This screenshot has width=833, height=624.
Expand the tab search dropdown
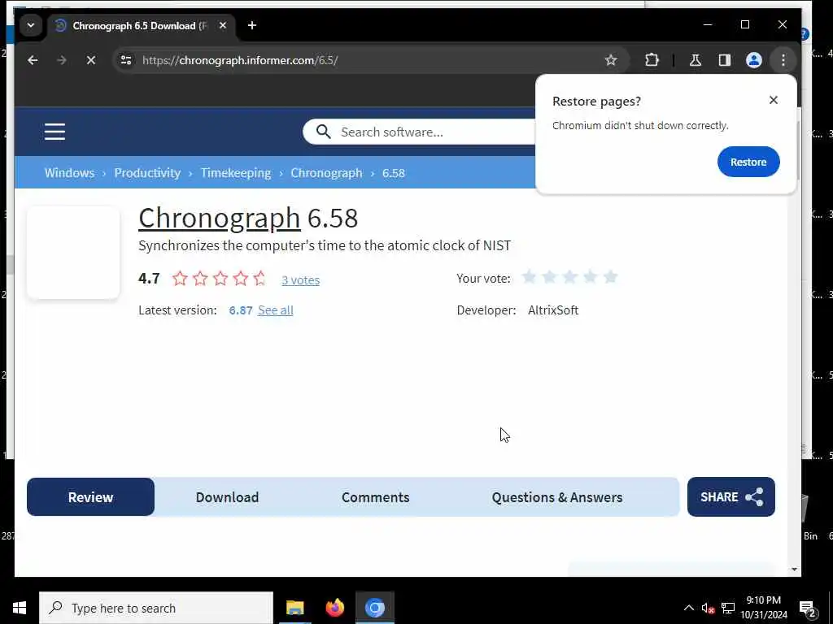pyautogui.click(x=31, y=25)
